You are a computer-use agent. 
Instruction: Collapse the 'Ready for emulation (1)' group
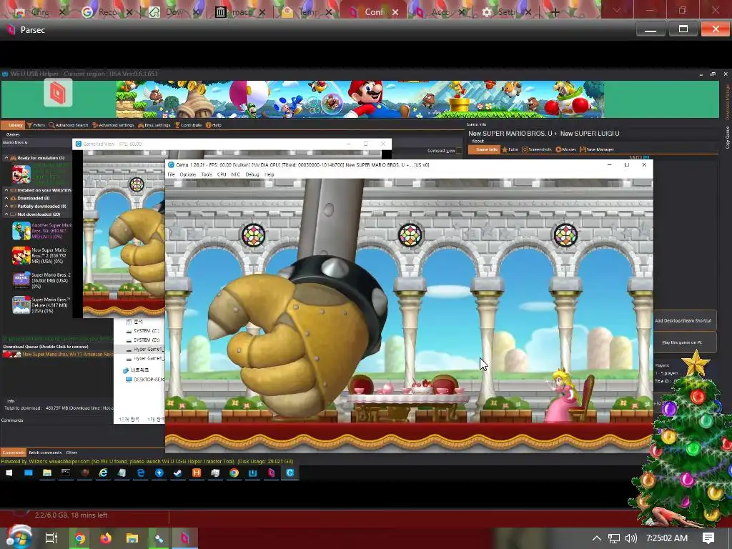[x=6, y=158]
